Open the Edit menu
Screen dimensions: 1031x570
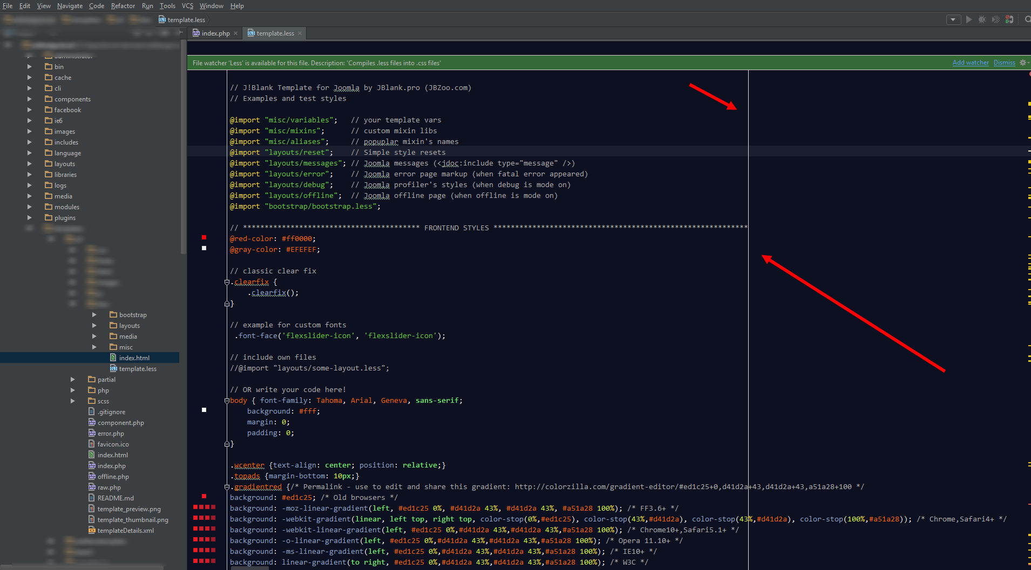(x=25, y=6)
